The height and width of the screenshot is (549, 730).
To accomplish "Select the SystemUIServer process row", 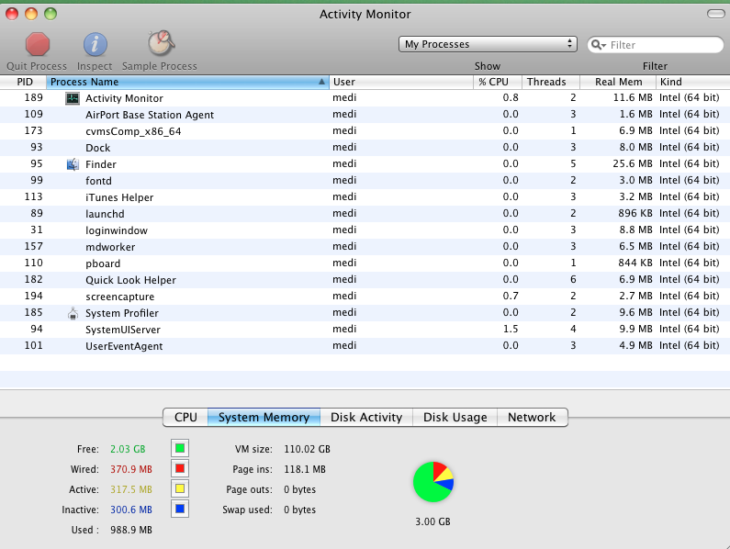I will [x=275, y=330].
